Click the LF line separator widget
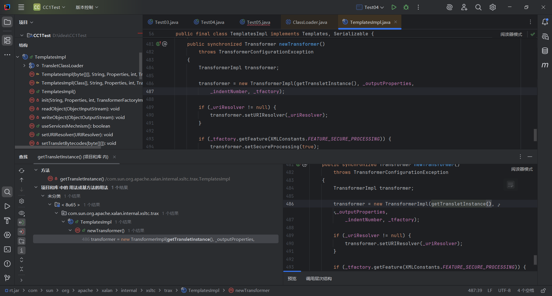This screenshot has height=296, width=552. (x=490, y=291)
